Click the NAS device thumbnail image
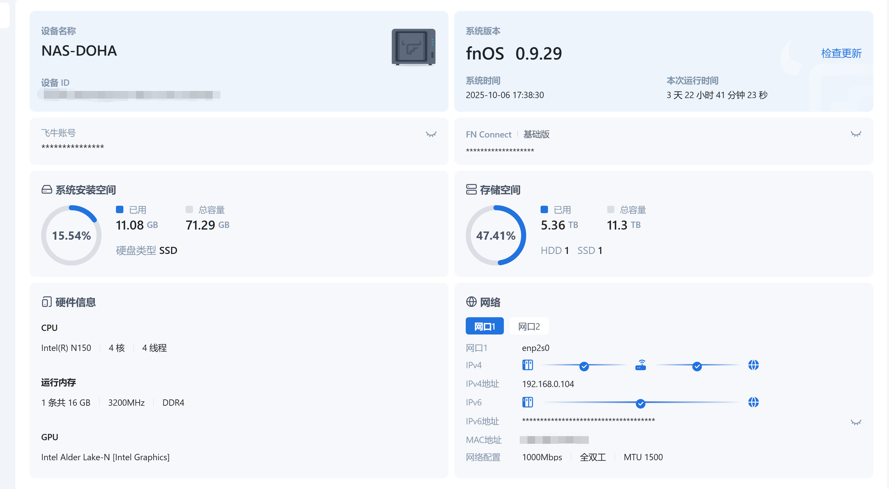 (413, 47)
